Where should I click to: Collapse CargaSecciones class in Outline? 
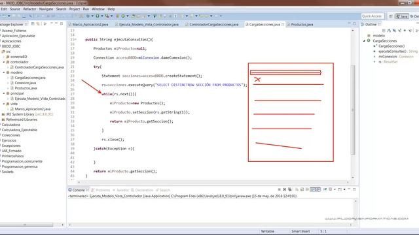click(364, 40)
